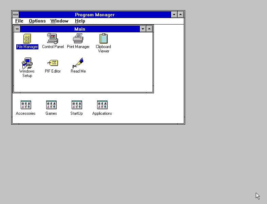The width and height of the screenshot is (267, 204).
Task: Click the Games label text
Action: coord(51,113)
